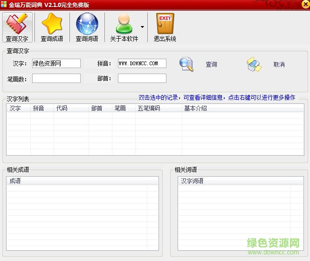Select the 查询成语 star icon
310x261 pixels.
point(52,24)
